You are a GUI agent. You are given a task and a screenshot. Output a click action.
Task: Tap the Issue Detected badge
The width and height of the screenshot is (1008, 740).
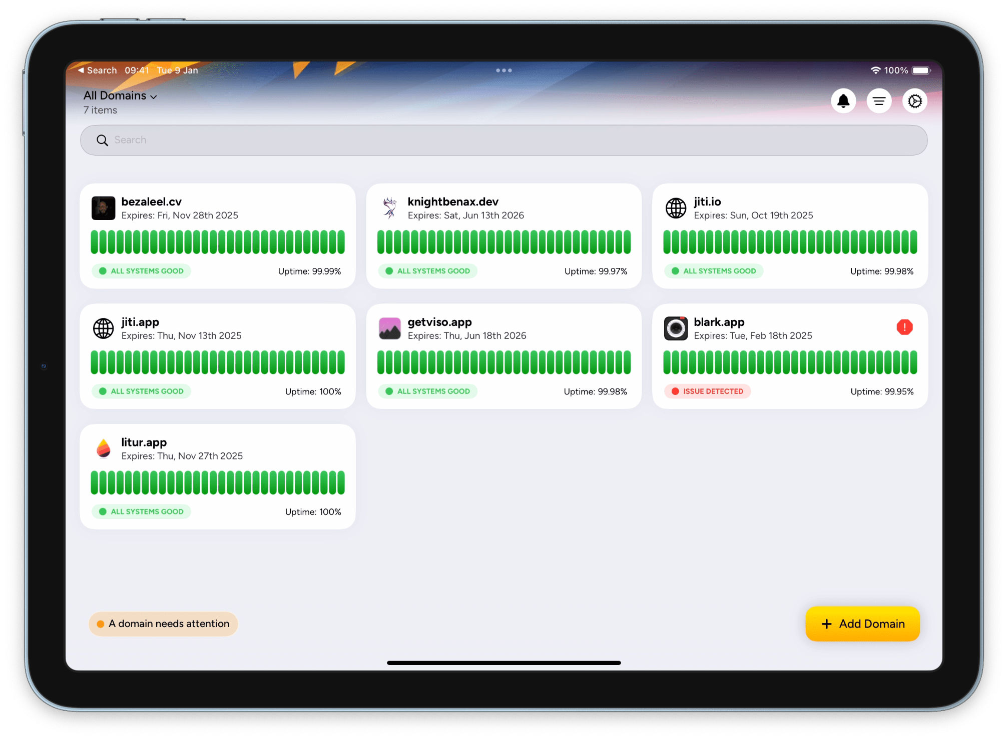[707, 391]
